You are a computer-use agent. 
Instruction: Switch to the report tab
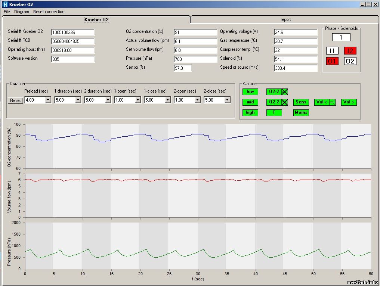click(x=285, y=19)
